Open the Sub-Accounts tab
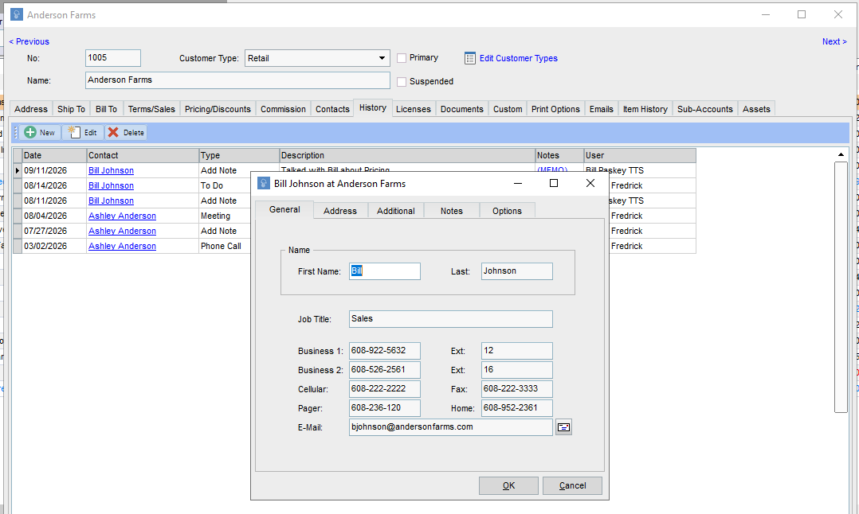The height and width of the screenshot is (514, 859). (x=705, y=109)
